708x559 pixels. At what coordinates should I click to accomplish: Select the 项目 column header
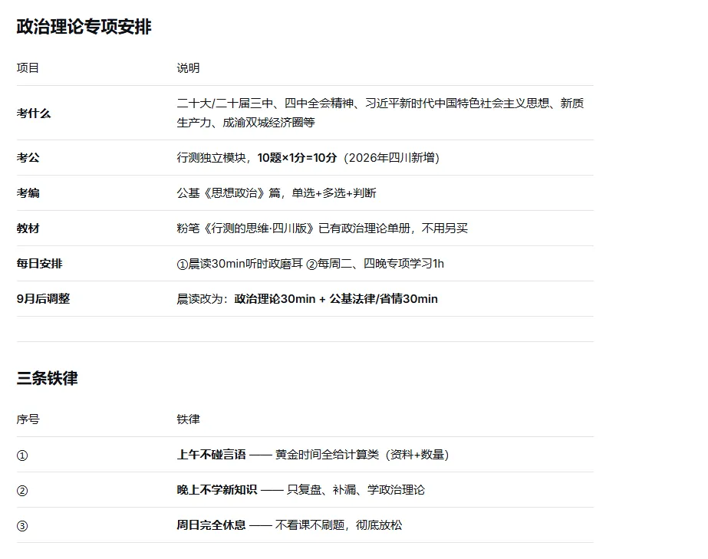[28, 67]
